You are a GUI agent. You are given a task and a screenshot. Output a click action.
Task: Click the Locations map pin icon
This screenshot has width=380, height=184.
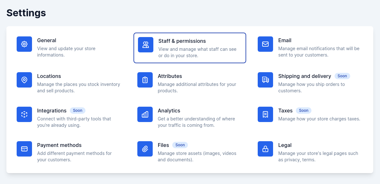24,80
